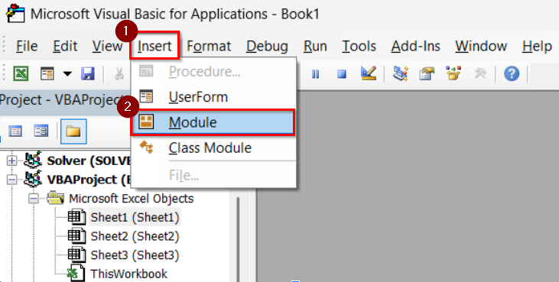Viewport: 559px width, 282px height.
Task: Toggle Design Mode toolbar icon
Action: point(369,73)
